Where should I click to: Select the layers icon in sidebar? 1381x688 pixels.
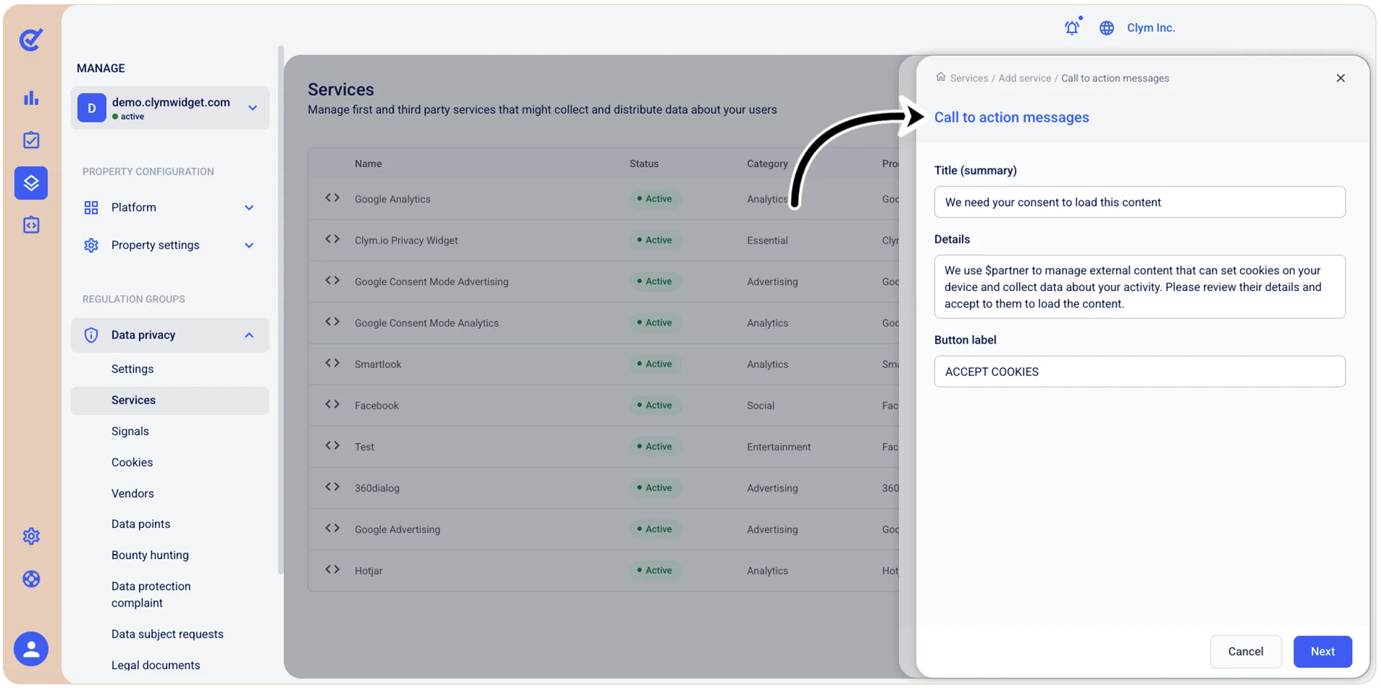[x=31, y=183]
